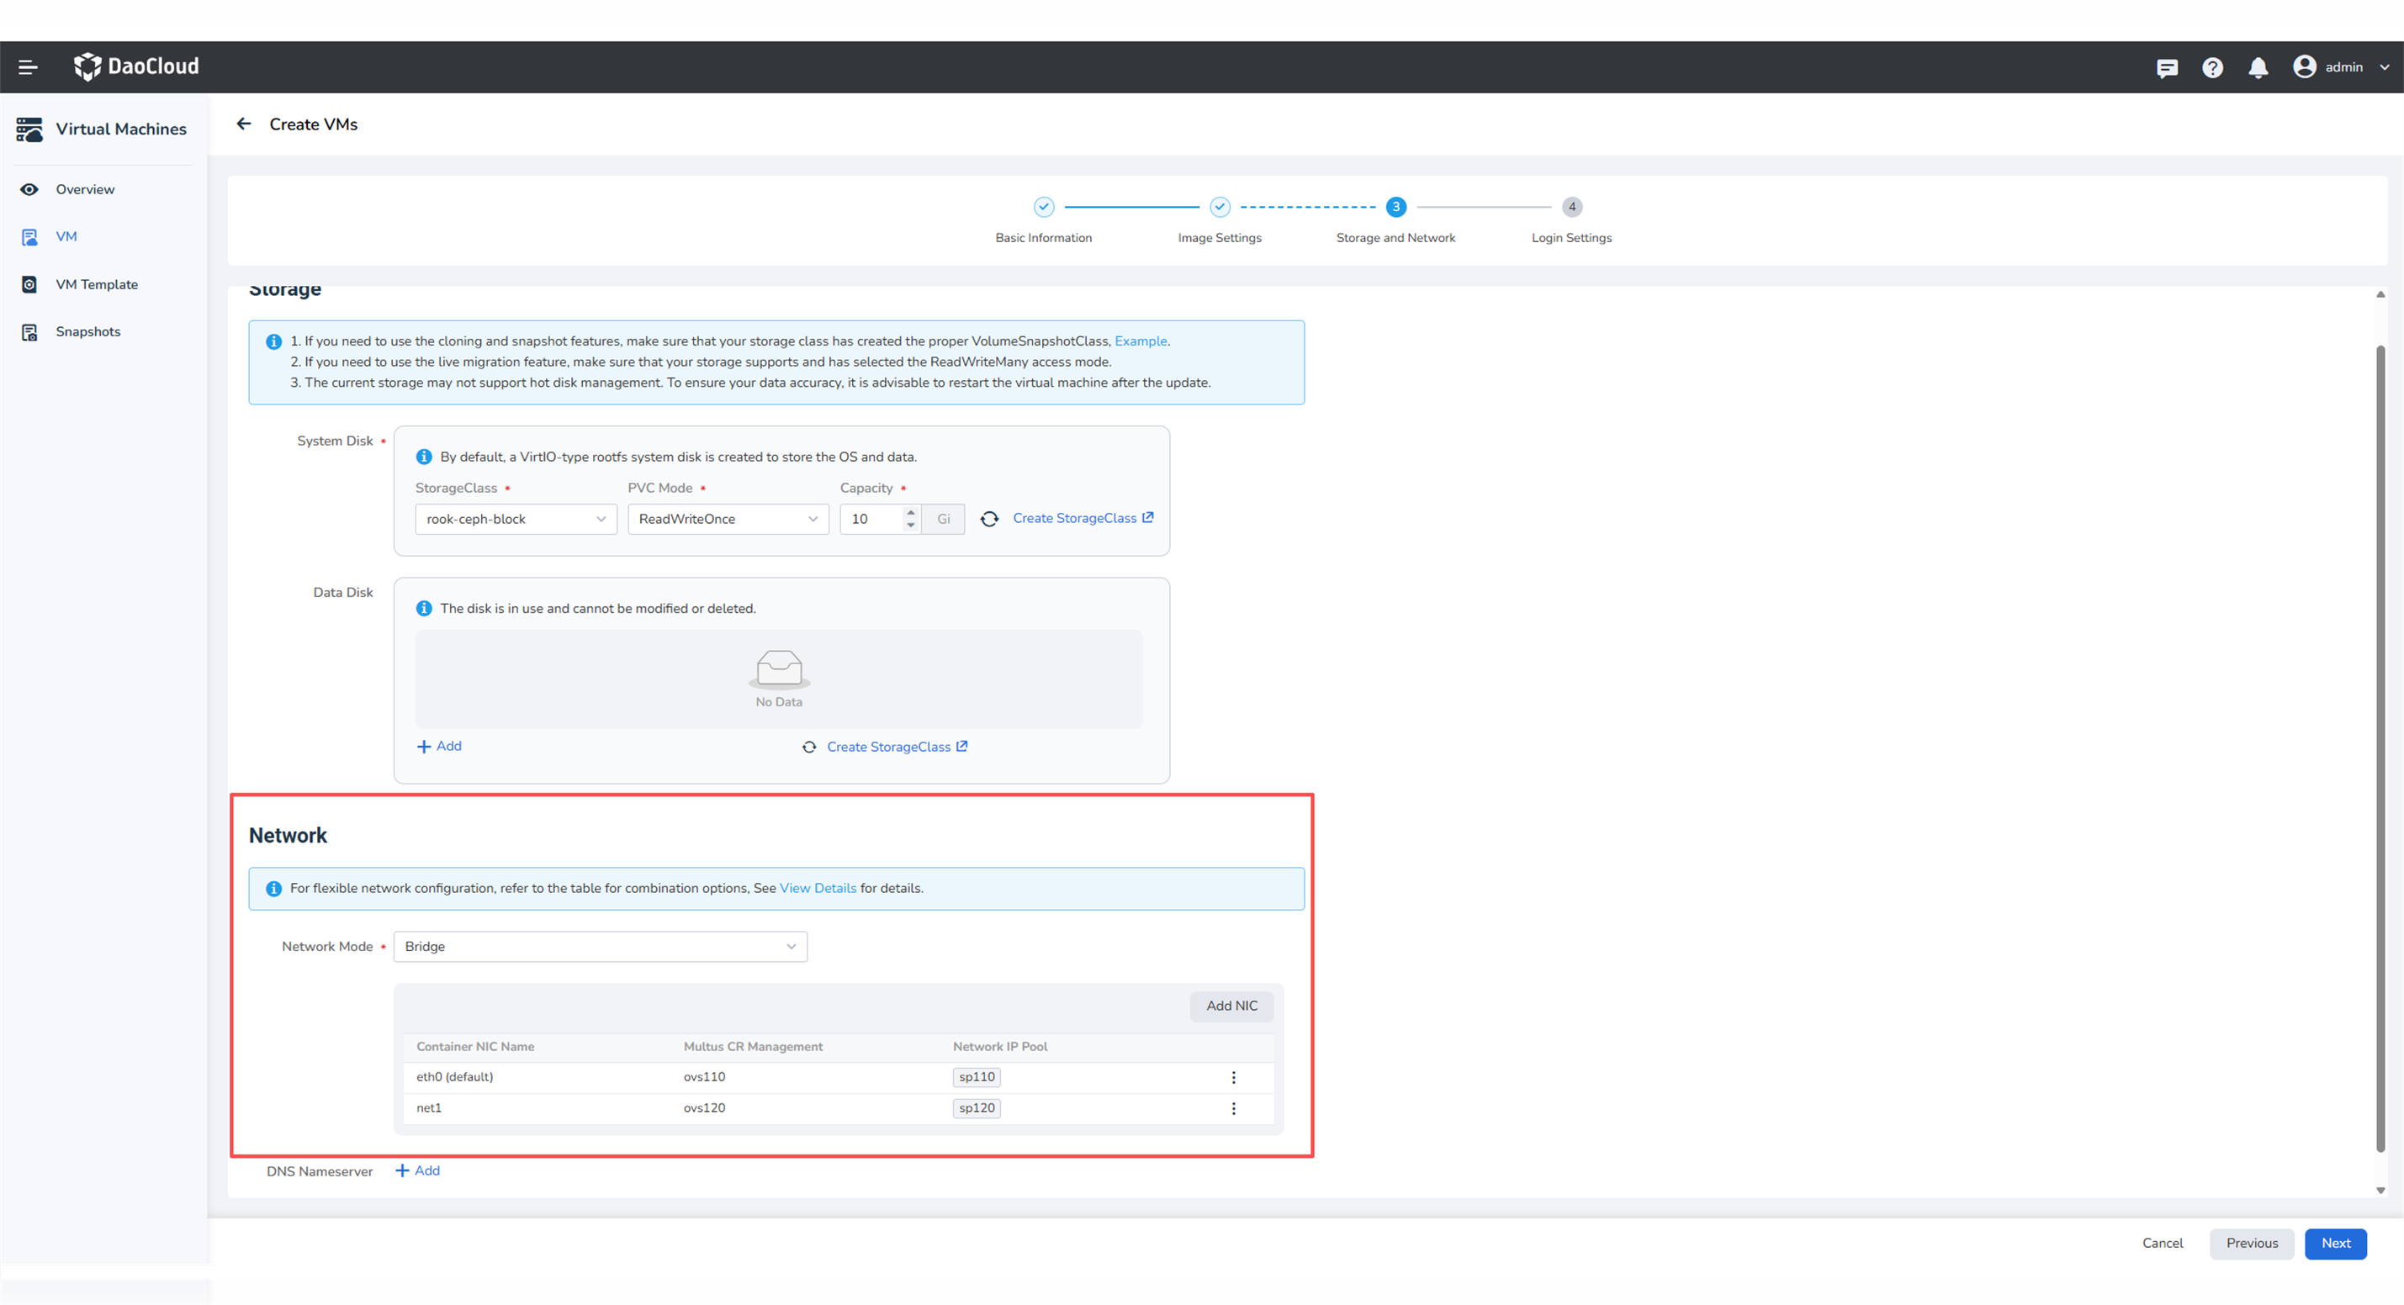Go back using the arrow beside Create VMs

tap(244, 124)
